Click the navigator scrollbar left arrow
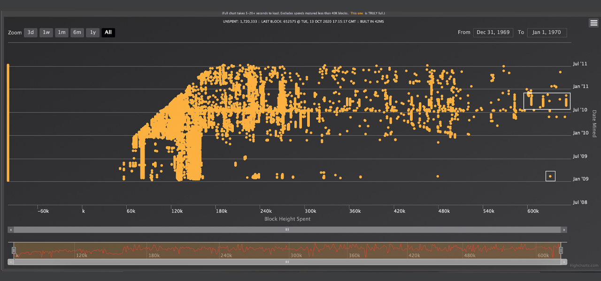Screen dimensions: 601x281 11,262
